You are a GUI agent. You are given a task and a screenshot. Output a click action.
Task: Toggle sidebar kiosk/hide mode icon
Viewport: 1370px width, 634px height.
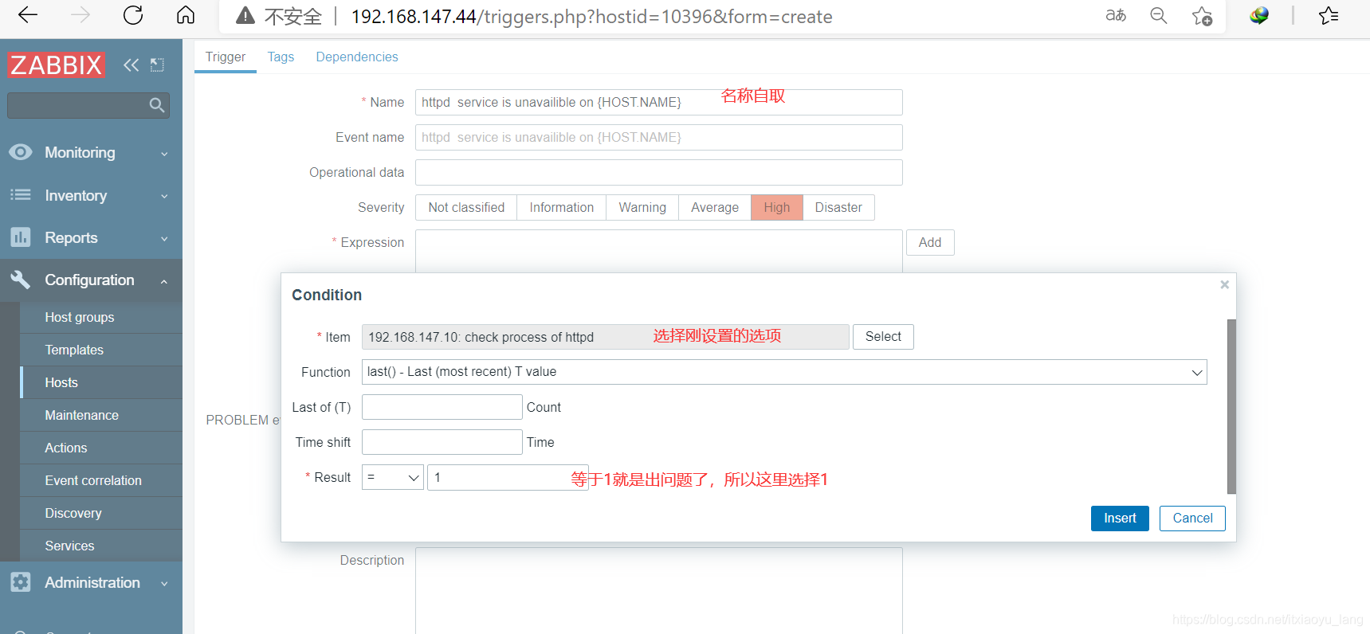click(157, 65)
